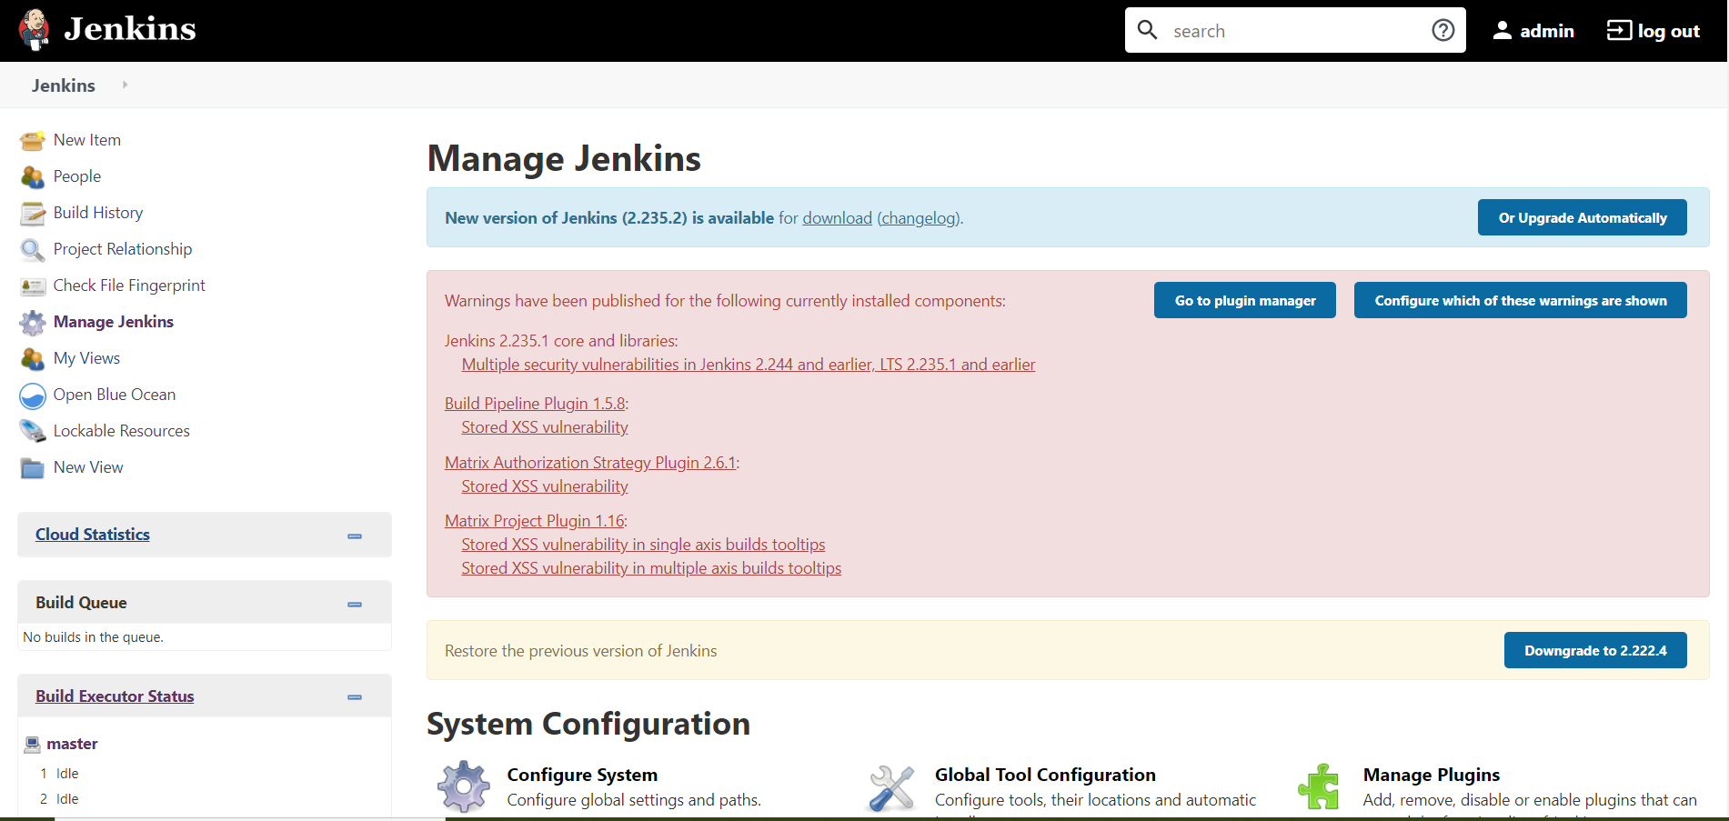Click the Project Relationship magnifier icon

click(33, 249)
